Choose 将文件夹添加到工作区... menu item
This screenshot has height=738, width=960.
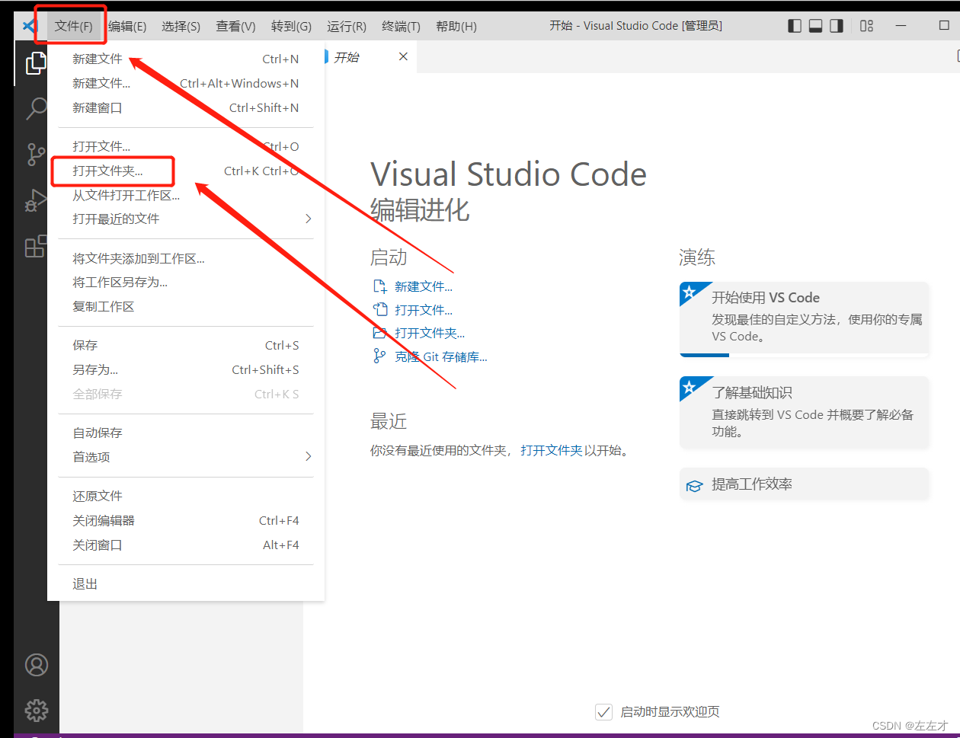186,258
